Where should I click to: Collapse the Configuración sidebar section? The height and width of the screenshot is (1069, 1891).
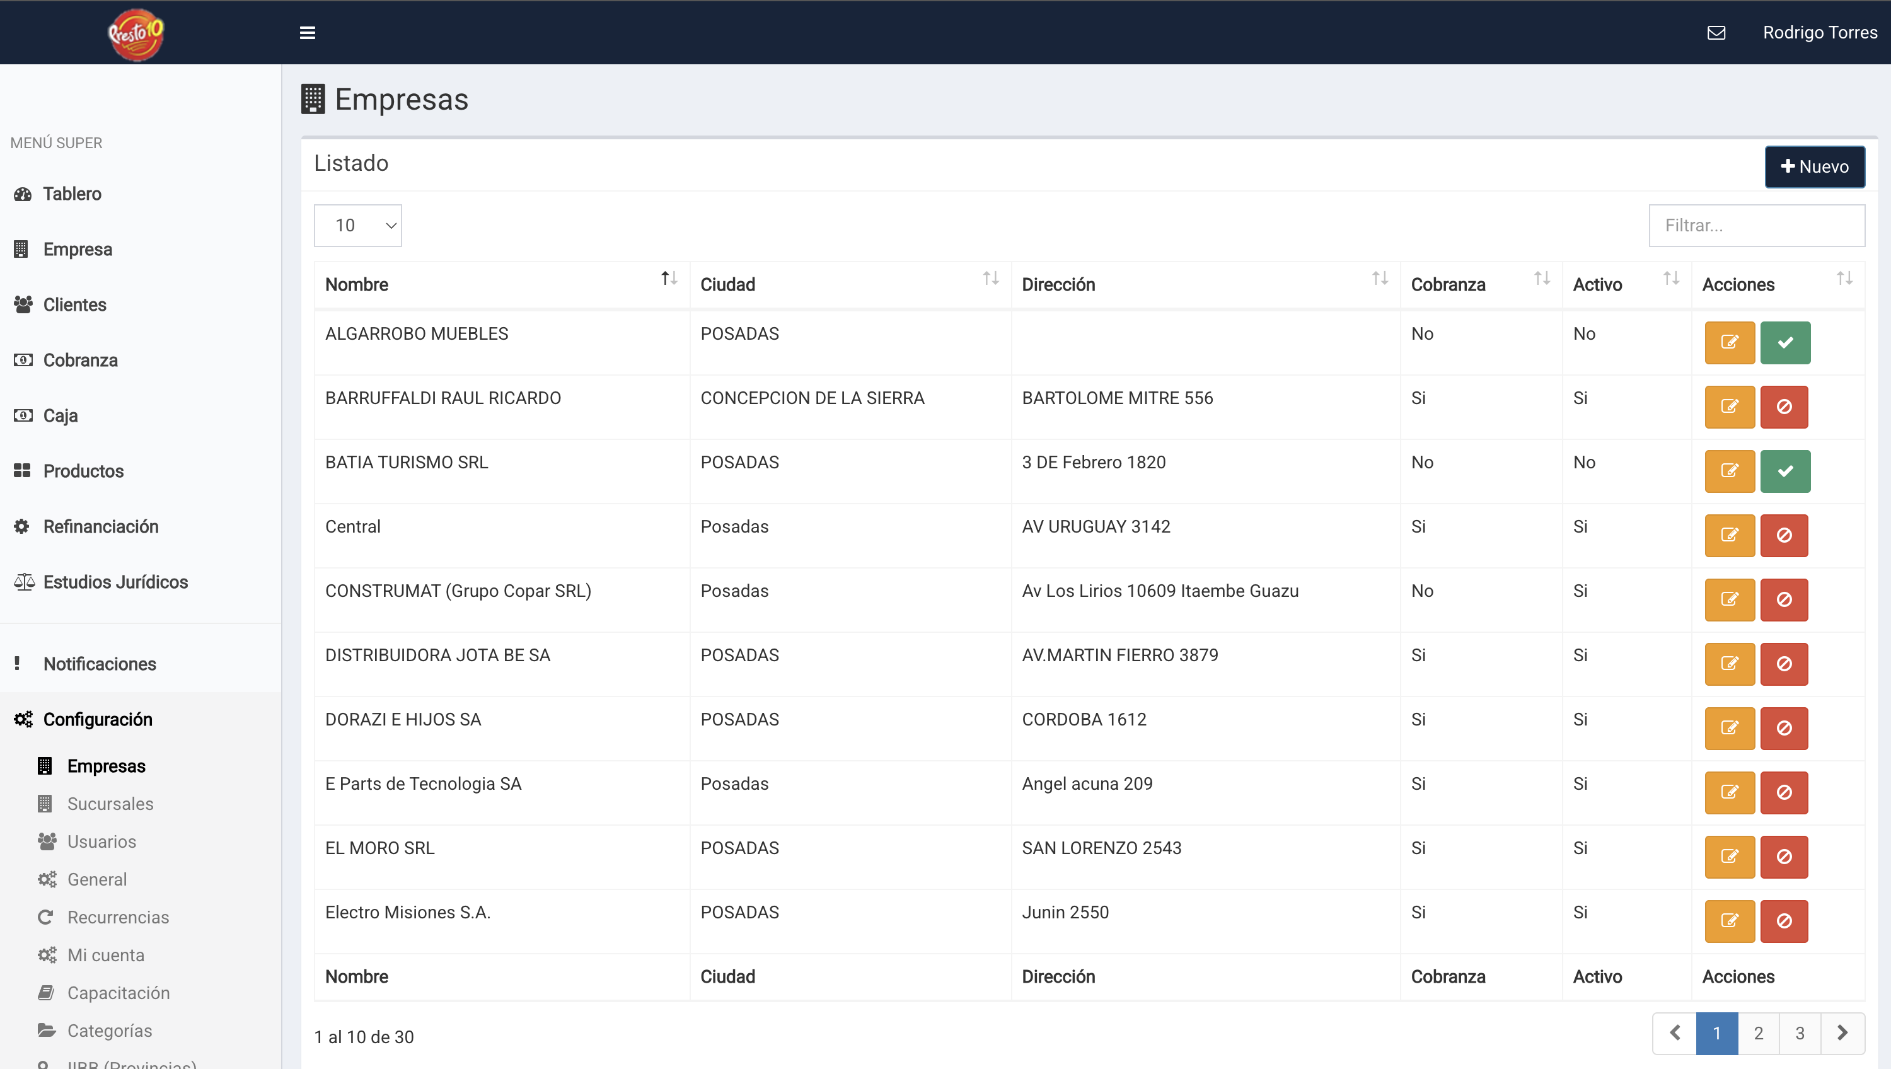tap(98, 720)
